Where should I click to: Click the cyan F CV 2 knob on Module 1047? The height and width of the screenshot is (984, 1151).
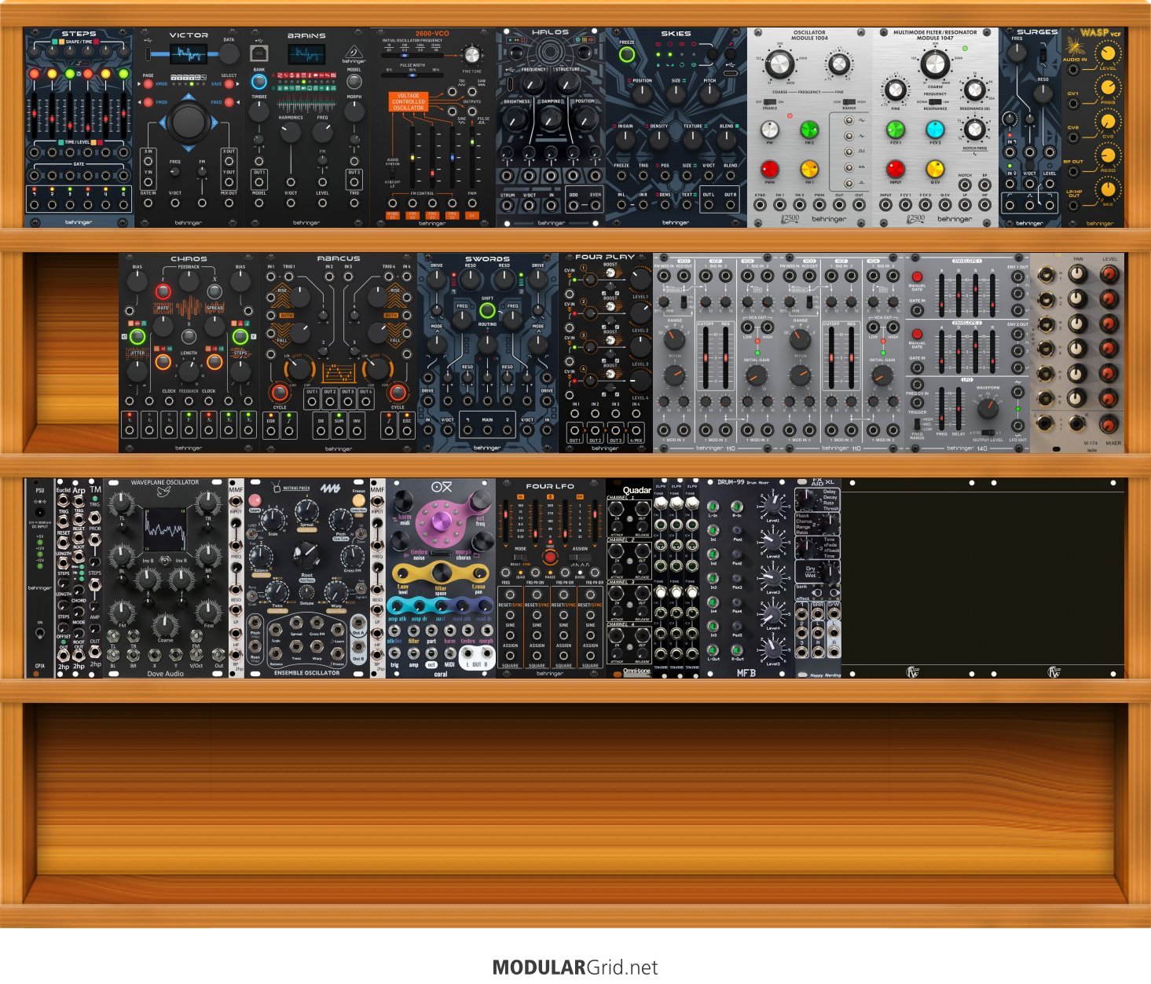click(935, 130)
